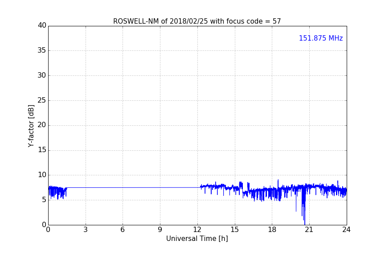Click the y-axis tick label '10'
This screenshot has height=257, width=385.
[42, 175]
